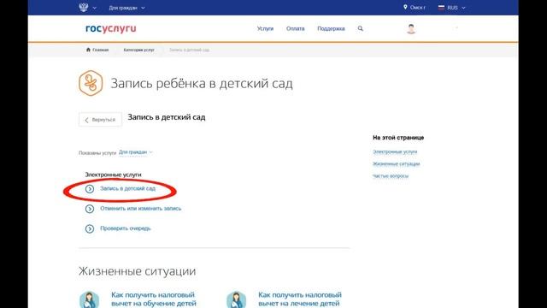The width and height of the screenshot is (547, 308).
Task: Open the user profile avatar
Action: (411, 28)
